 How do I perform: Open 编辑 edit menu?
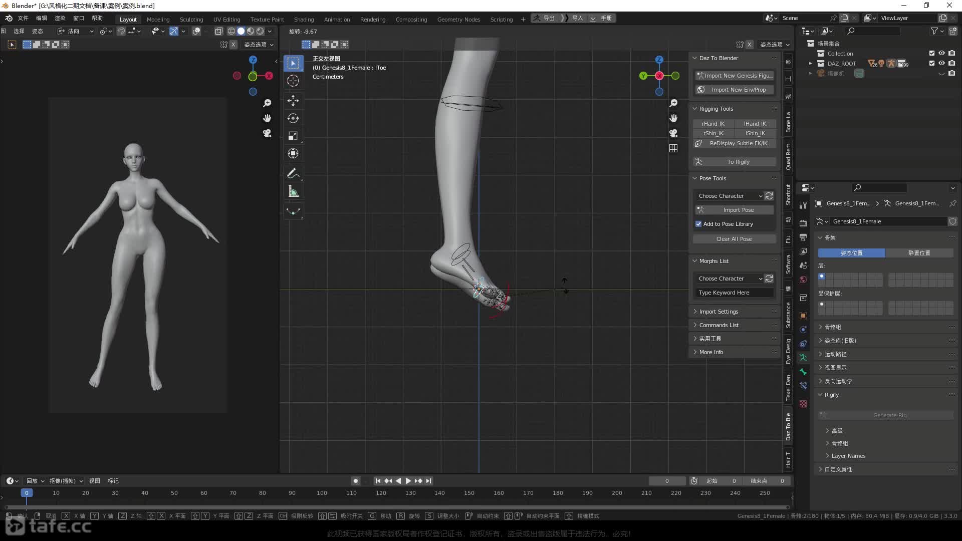(42, 18)
